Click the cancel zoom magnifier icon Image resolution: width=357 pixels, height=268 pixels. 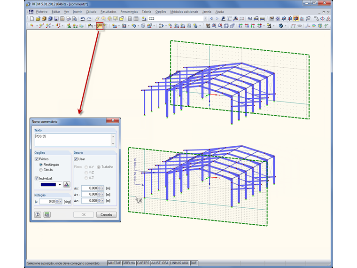tap(220, 26)
